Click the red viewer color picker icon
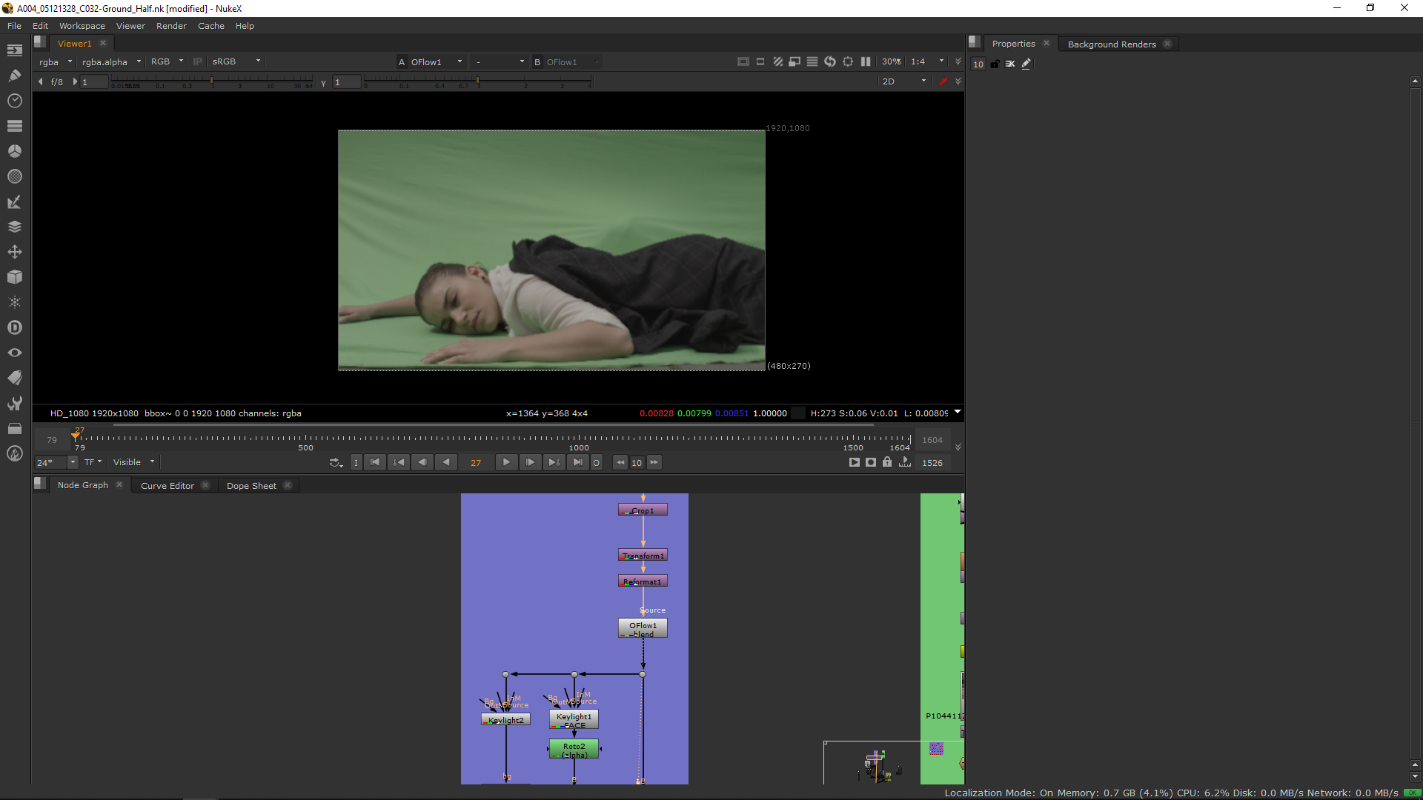 943,81
